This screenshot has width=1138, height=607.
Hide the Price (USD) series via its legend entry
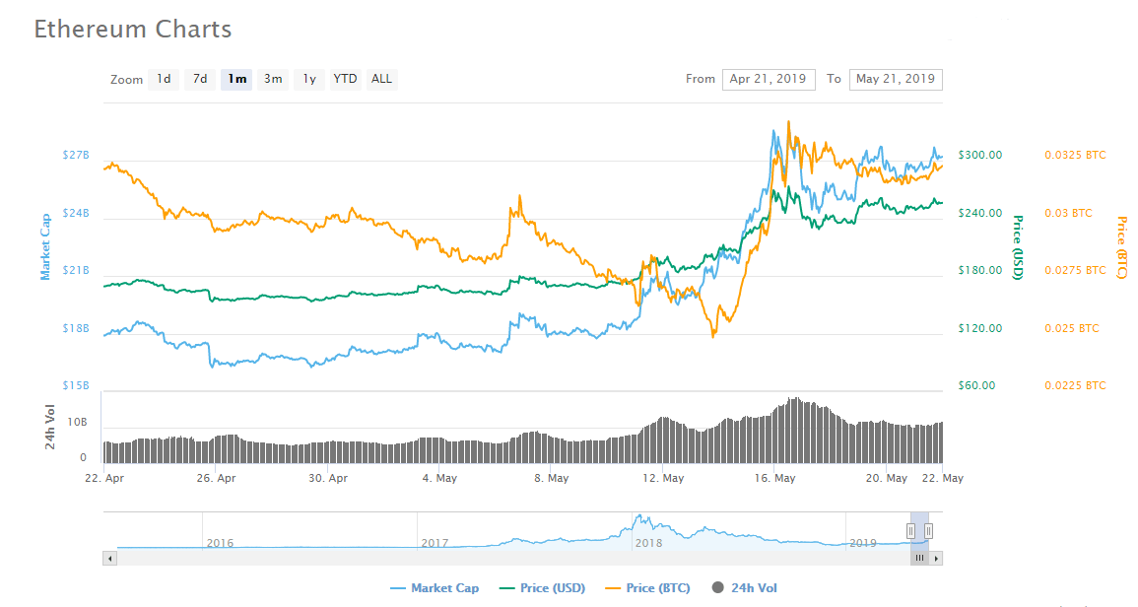click(x=546, y=587)
